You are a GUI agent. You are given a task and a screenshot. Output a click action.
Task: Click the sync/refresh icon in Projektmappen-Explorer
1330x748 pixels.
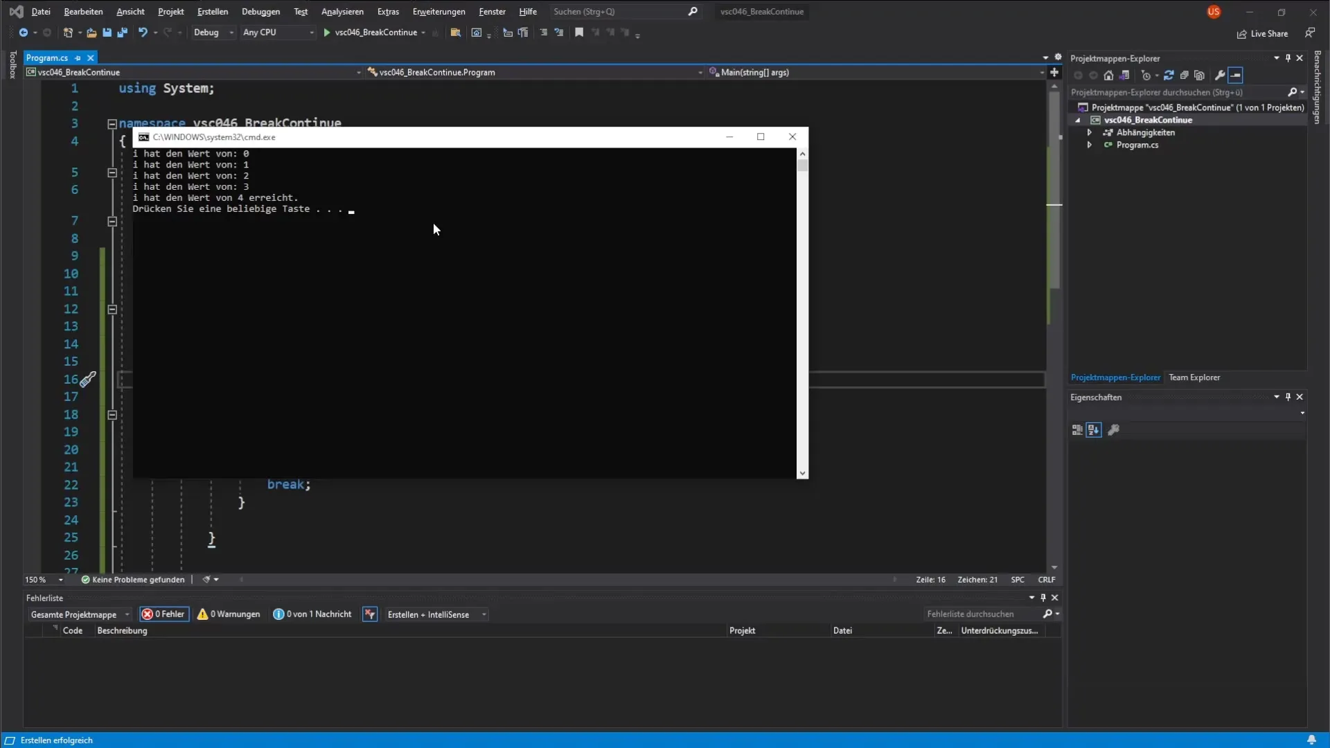[1169, 75]
